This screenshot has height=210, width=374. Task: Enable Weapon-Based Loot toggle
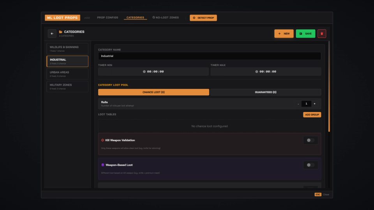(x=310, y=165)
